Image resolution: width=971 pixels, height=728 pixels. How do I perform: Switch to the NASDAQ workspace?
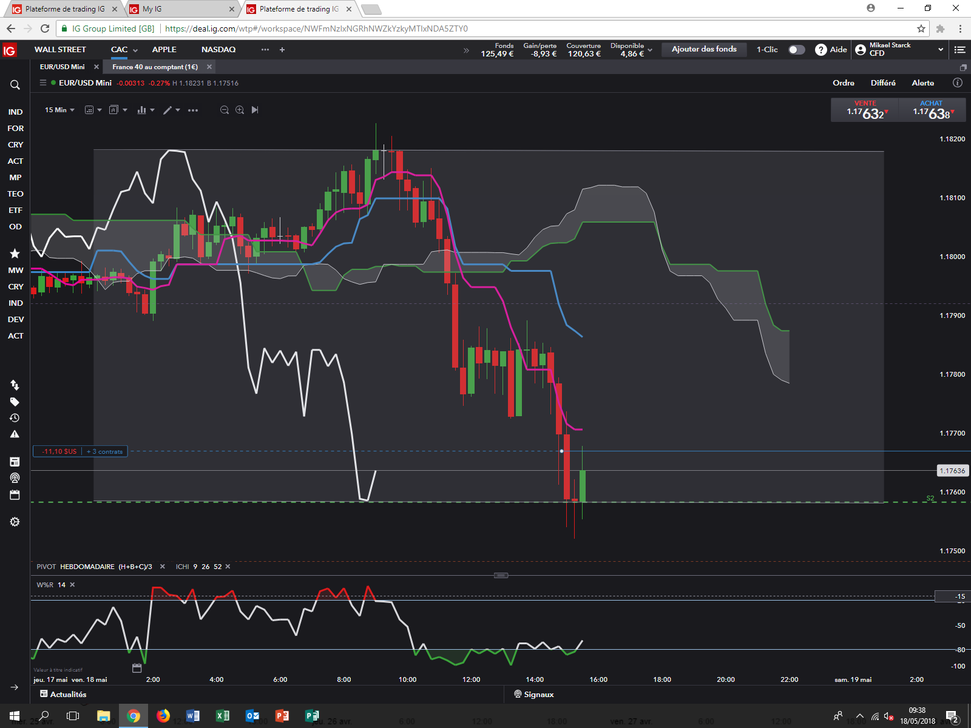tap(218, 50)
